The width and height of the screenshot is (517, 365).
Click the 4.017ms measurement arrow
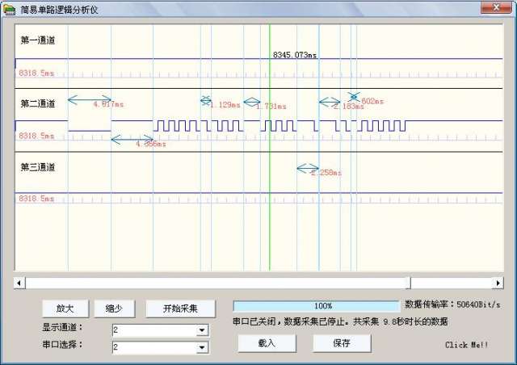(x=89, y=99)
